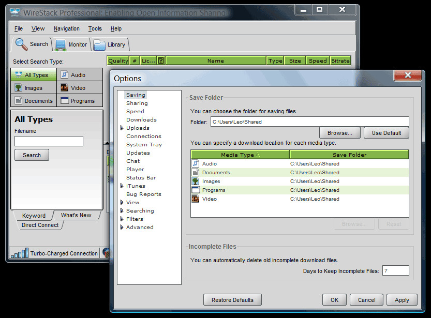
Task: Select Speed in the options tree
Action: pos(135,112)
